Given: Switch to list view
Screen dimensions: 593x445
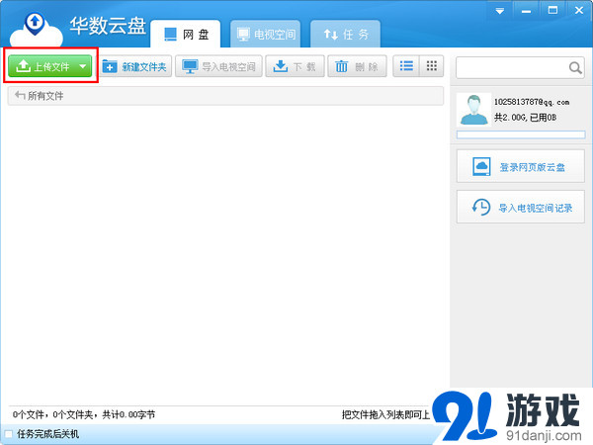Looking at the screenshot, I should click(x=406, y=66).
